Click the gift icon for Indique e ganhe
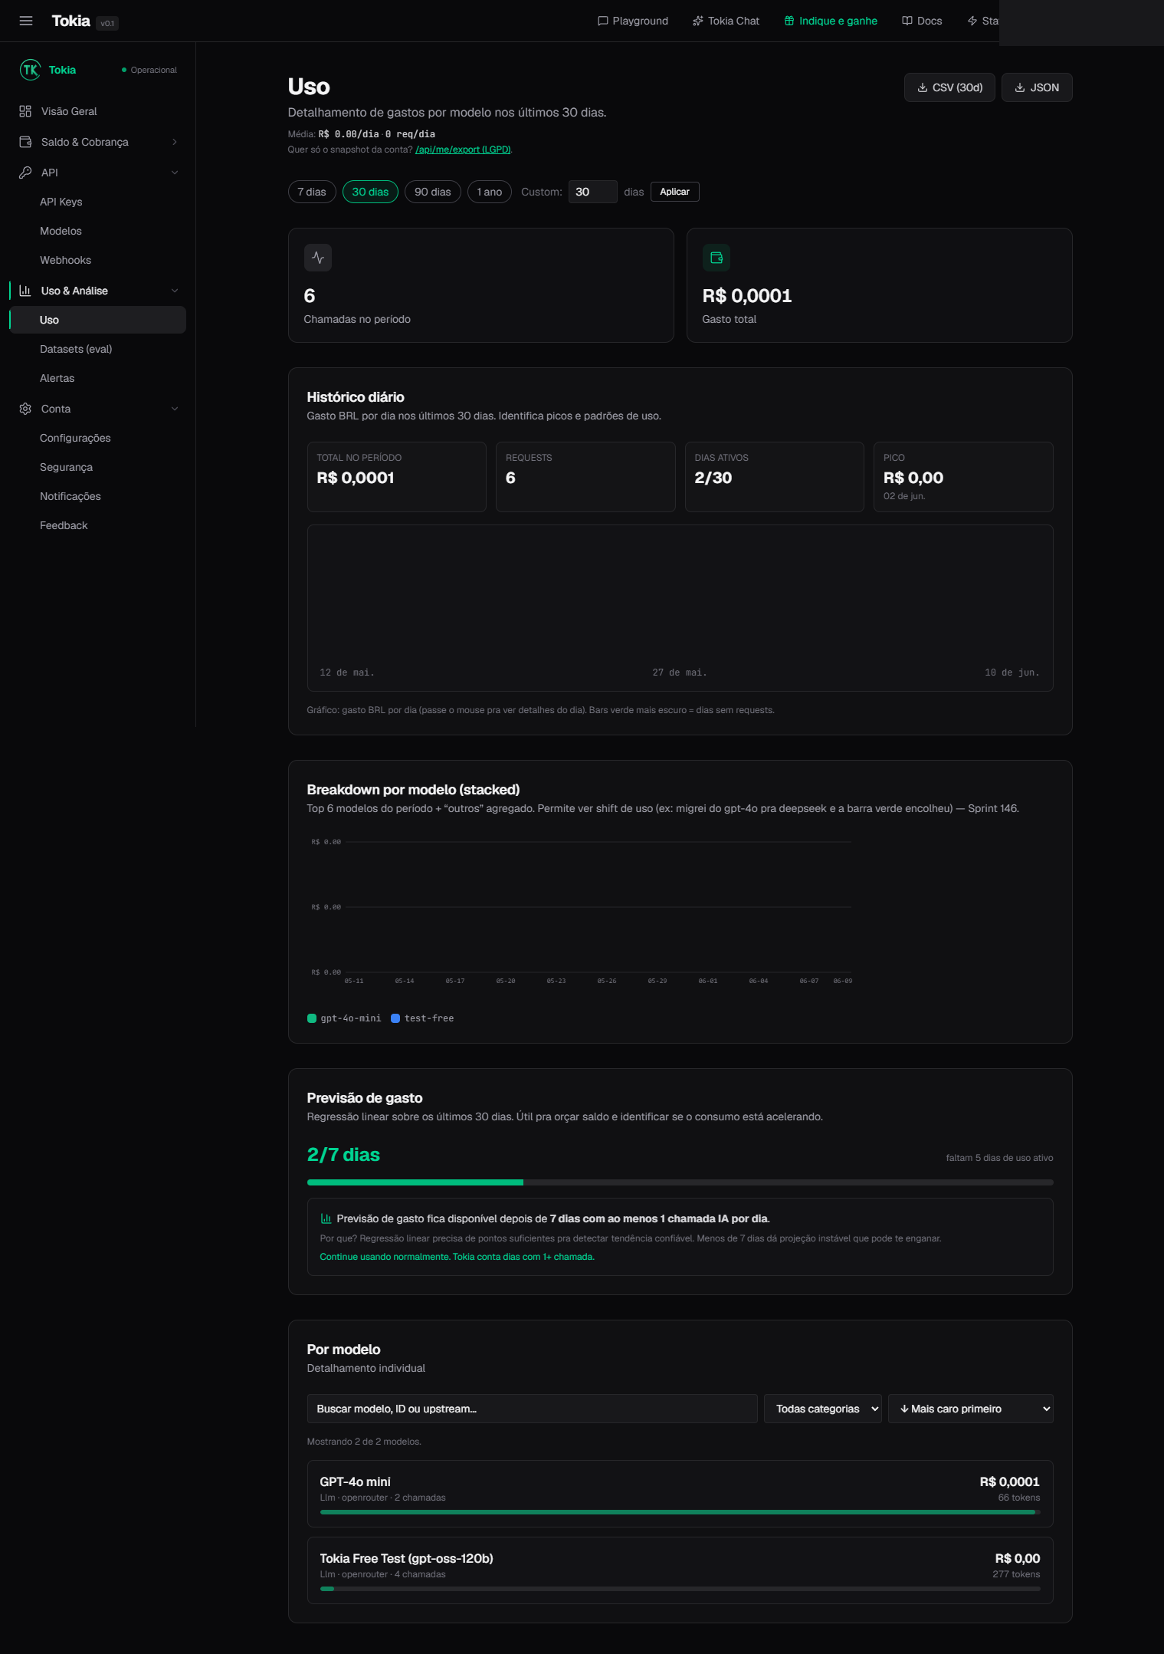This screenshot has height=1654, width=1164. click(x=789, y=21)
